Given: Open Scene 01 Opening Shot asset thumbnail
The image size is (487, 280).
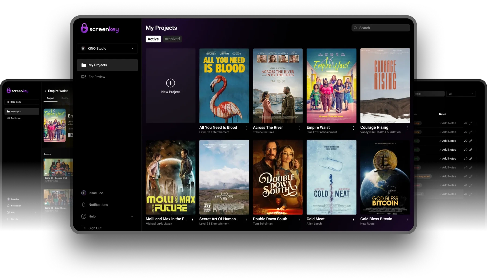Looking at the screenshot, I should [58, 167].
